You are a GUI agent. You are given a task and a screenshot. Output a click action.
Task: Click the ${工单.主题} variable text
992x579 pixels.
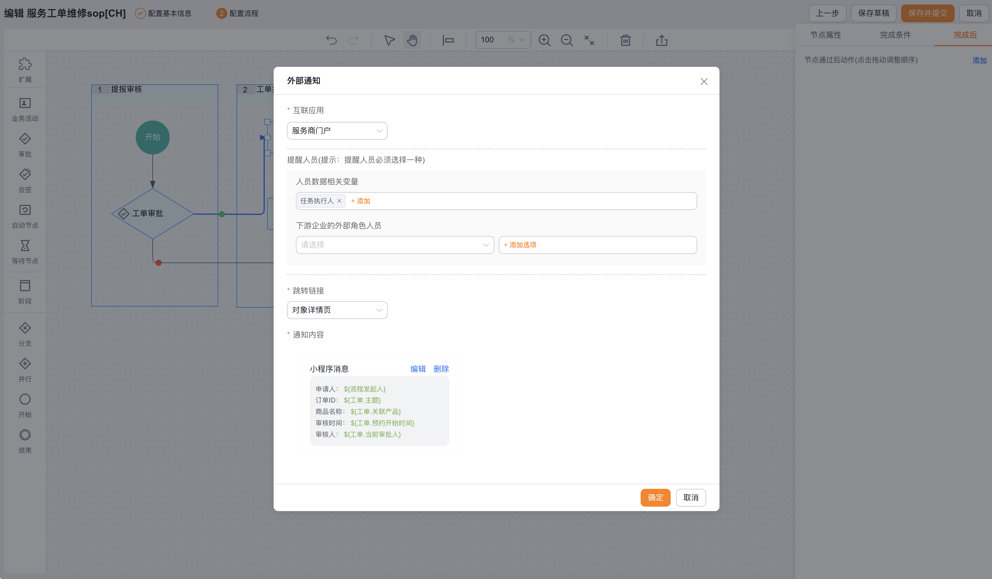coord(362,400)
